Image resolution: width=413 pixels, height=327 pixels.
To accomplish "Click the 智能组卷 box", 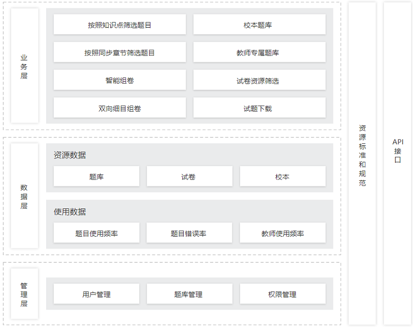I will 120,80.
